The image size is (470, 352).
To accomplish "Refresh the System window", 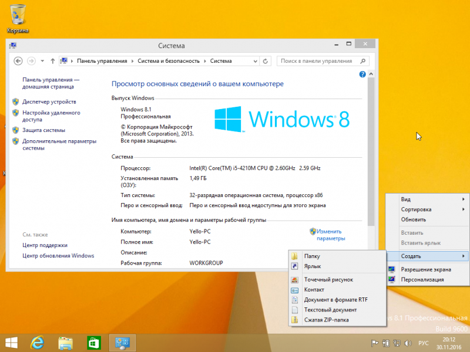I will click(x=266, y=61).
